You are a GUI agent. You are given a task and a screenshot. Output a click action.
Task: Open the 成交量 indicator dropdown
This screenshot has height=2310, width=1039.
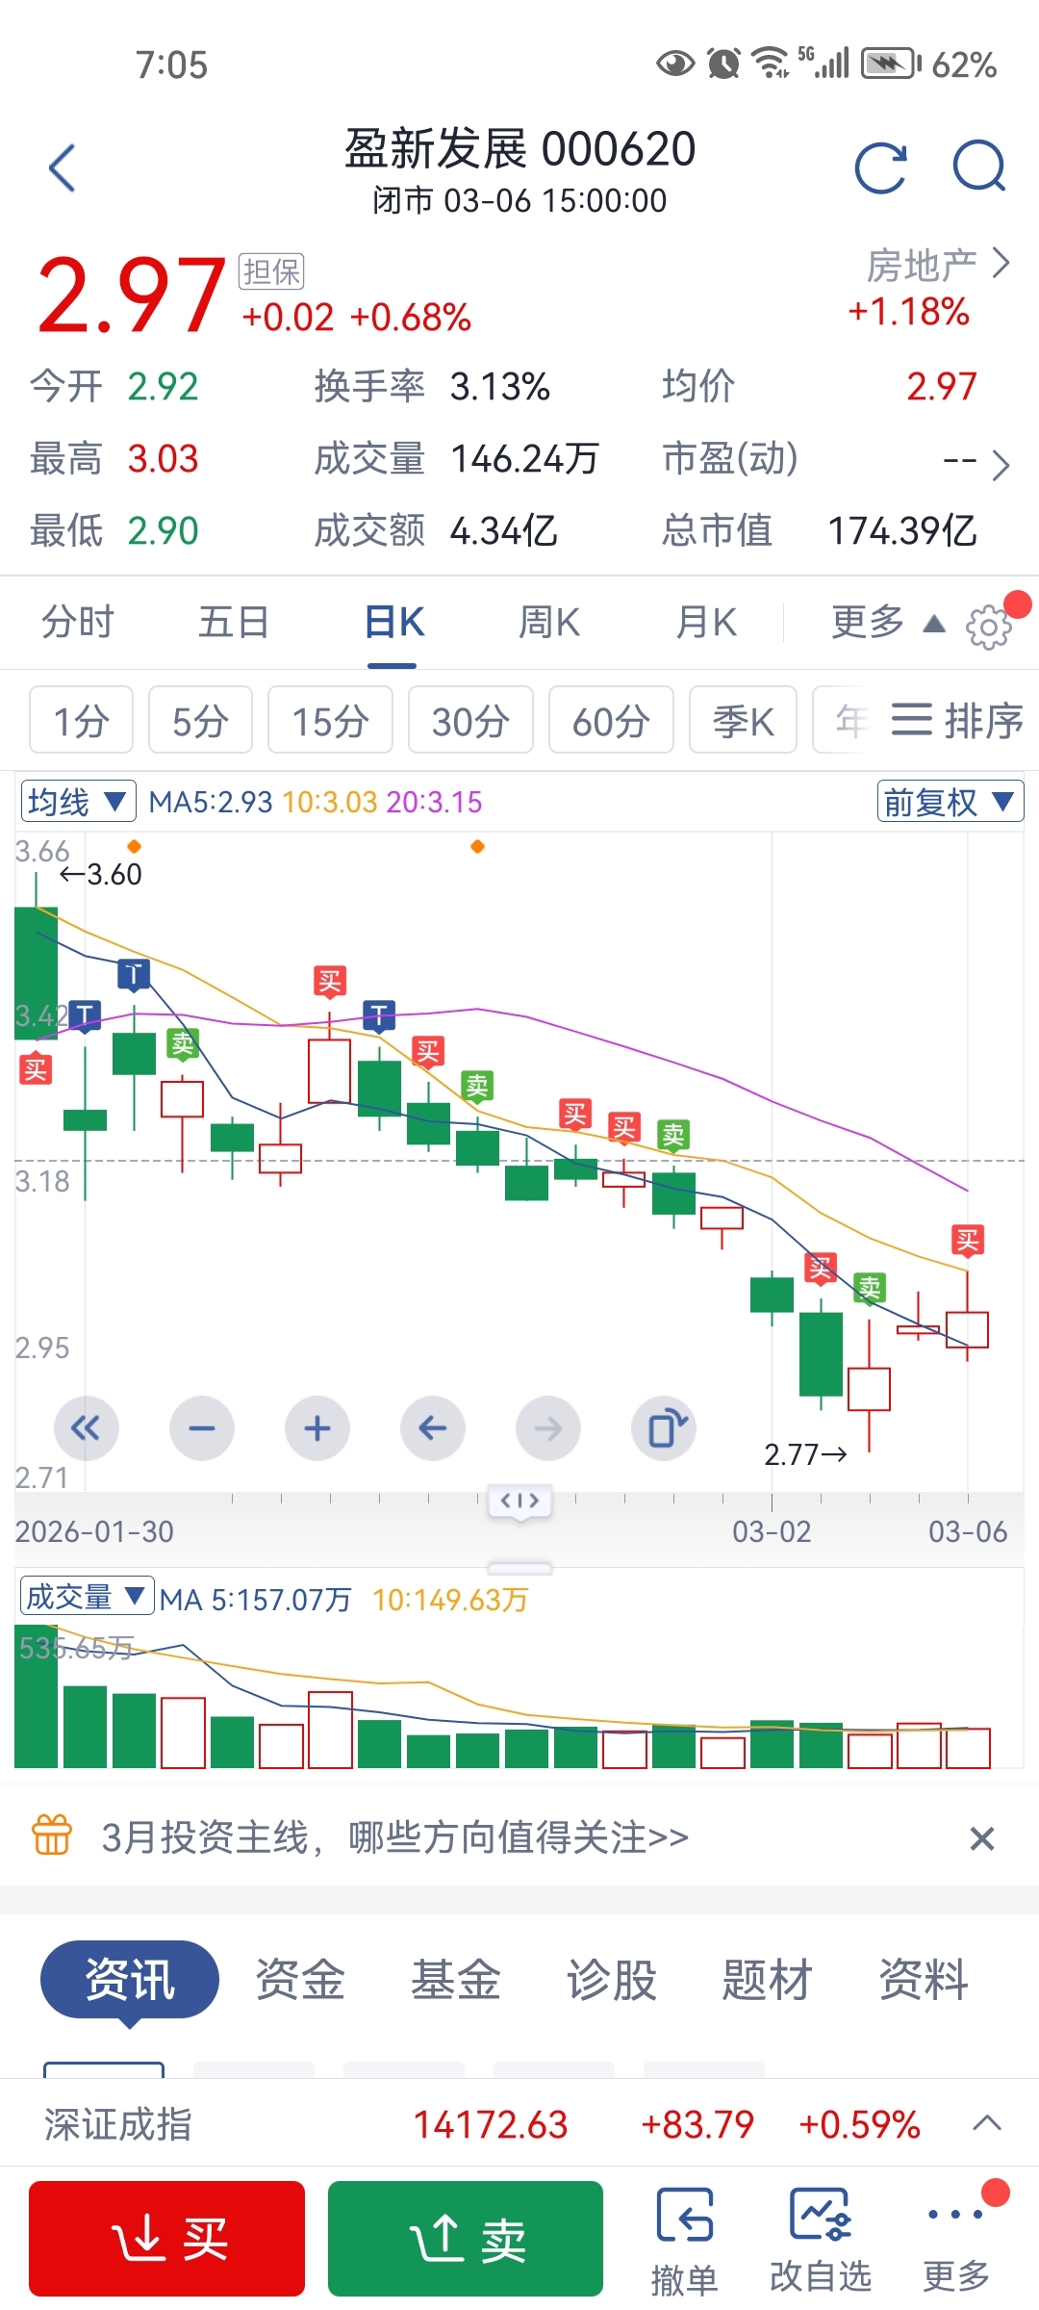(87, 1597)
